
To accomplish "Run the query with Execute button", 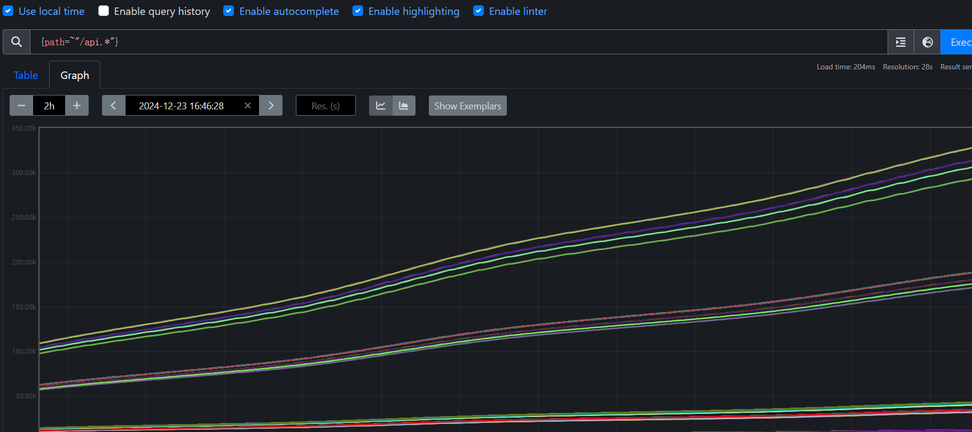I will coord(959,42).
